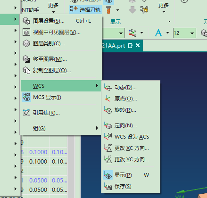Click the gray down-arrow ribbon icon
The width and height of the screenshot is (207, 198).
[x=132, y=10]
